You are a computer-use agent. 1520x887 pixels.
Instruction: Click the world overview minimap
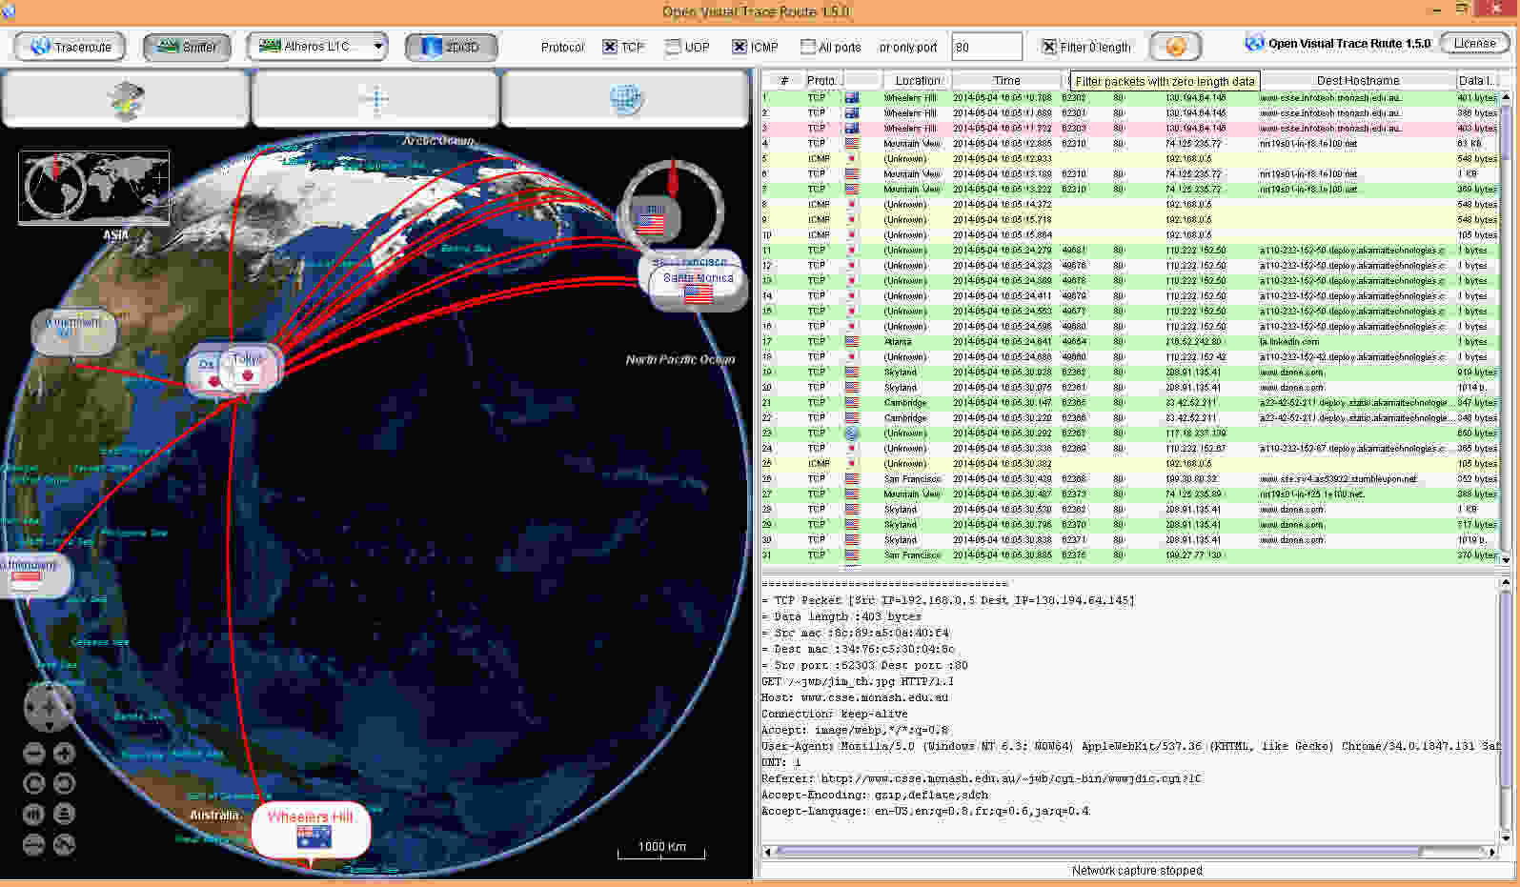tap(93, 187)
